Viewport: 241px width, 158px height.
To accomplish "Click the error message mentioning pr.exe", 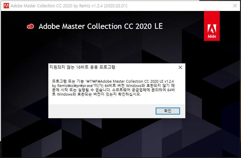I will [x=113, y=88].
